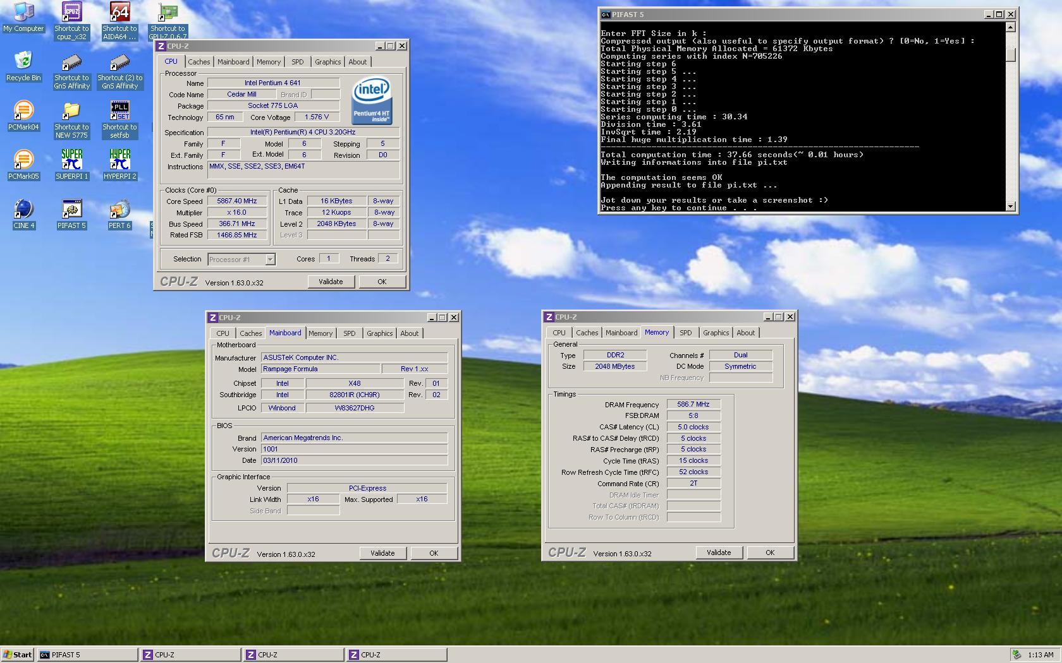Click the Core Voltage 1.576 V field

[316, 117]
